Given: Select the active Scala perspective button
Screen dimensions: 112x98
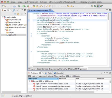Looking at the screenshot, I should (98, 6).
